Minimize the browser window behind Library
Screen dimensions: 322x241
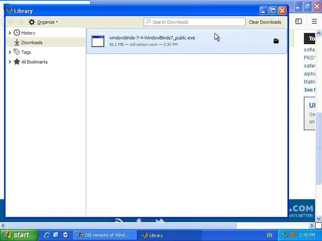(x=298, y=7)
